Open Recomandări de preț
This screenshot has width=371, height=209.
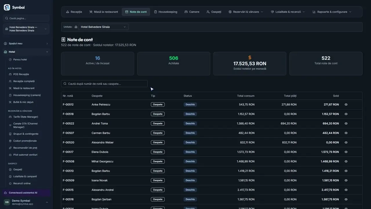point(25,148)
